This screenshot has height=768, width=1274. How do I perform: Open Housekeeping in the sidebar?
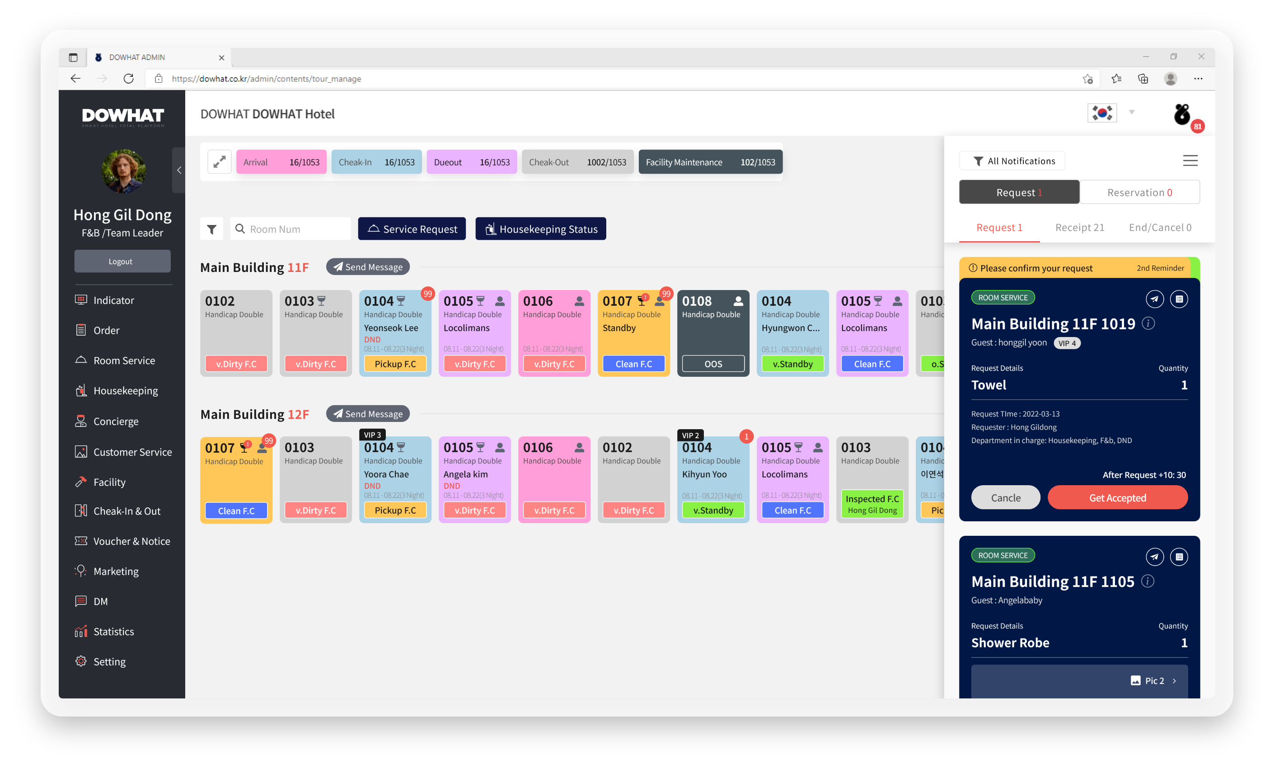[125, 390]
